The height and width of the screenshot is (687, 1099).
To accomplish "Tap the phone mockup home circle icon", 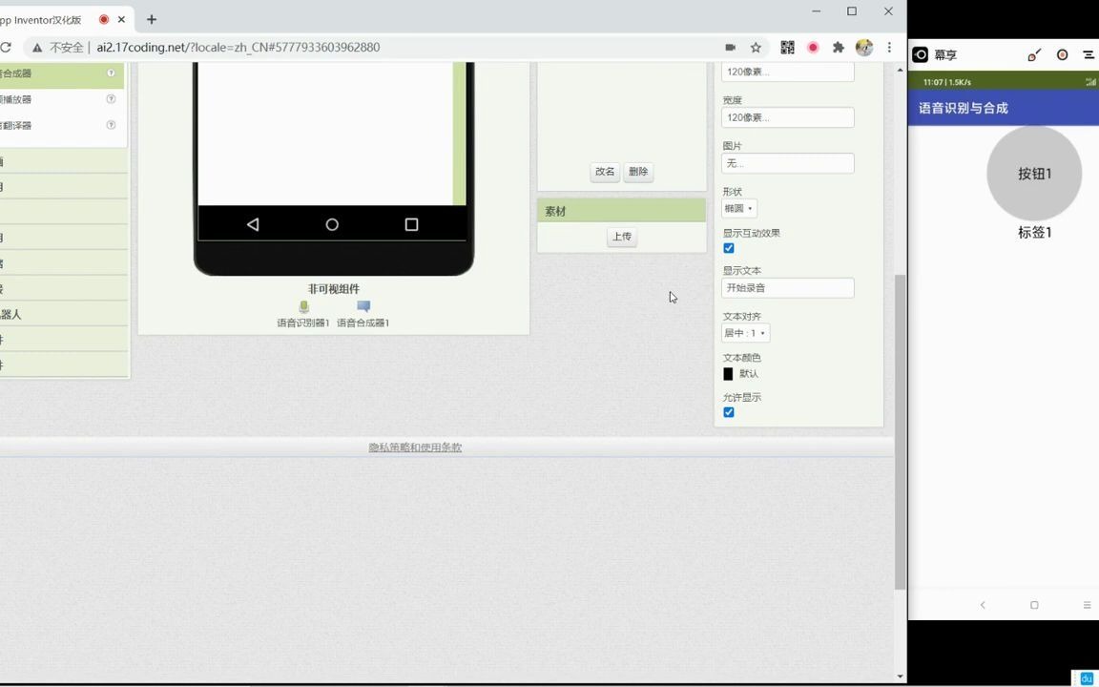I will pyautogui.click(x=332, y=224).
